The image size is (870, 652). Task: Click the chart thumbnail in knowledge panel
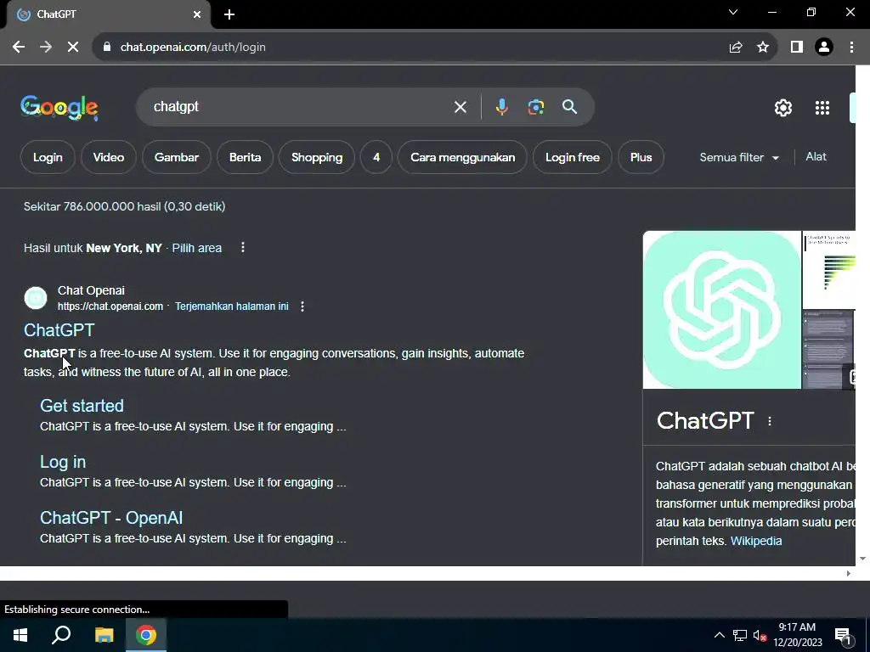point(829,269)
